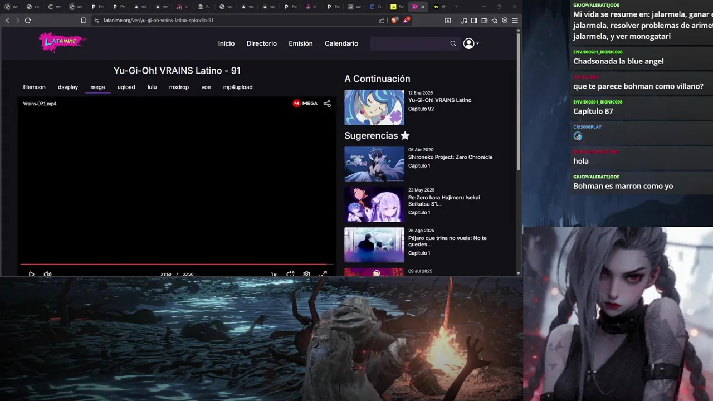Mute the video volume
The width and height of the screenshot is (713, 401).
[47, 274]
